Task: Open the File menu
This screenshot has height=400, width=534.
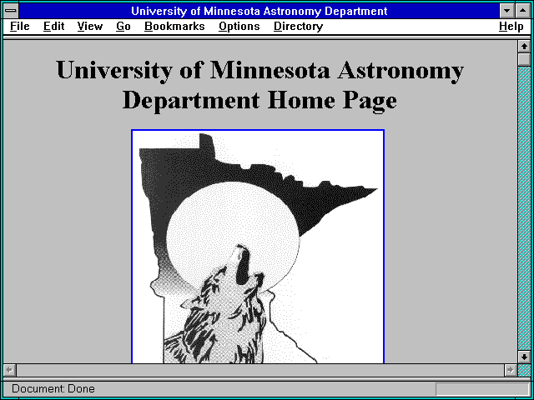Action: [x=20, y=27]
